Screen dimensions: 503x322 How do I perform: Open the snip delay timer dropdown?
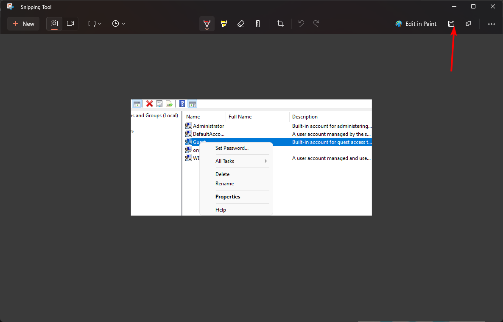point(118,24)
